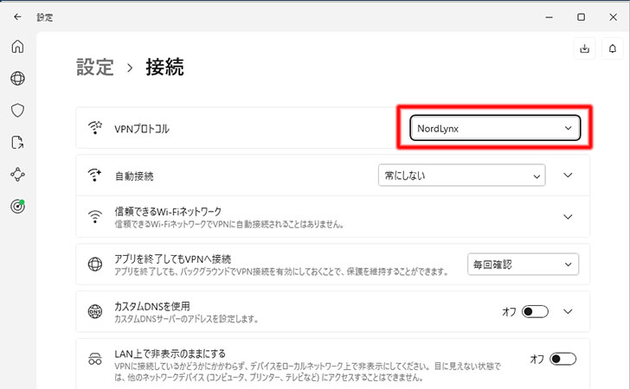Viewport: 630px width, 389px height.
Task: Click the LAN上で非表示のままにする title
Action: [x=170, y=354]
